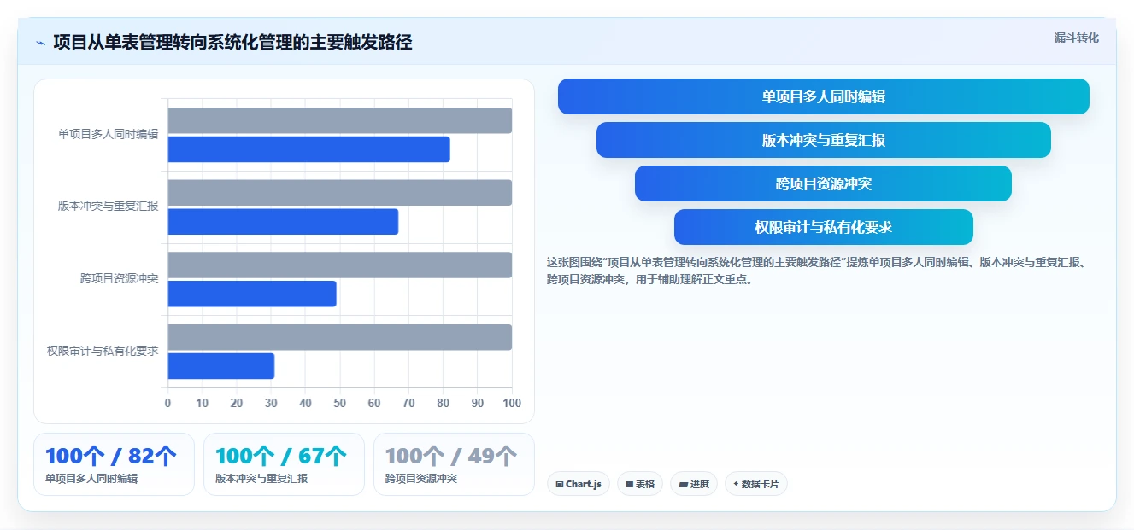The height and width of the screenshot is (530, 1134).
Task: Click the gray bar for 单项目多人同时编辑
Action: (x=339, y=120)
